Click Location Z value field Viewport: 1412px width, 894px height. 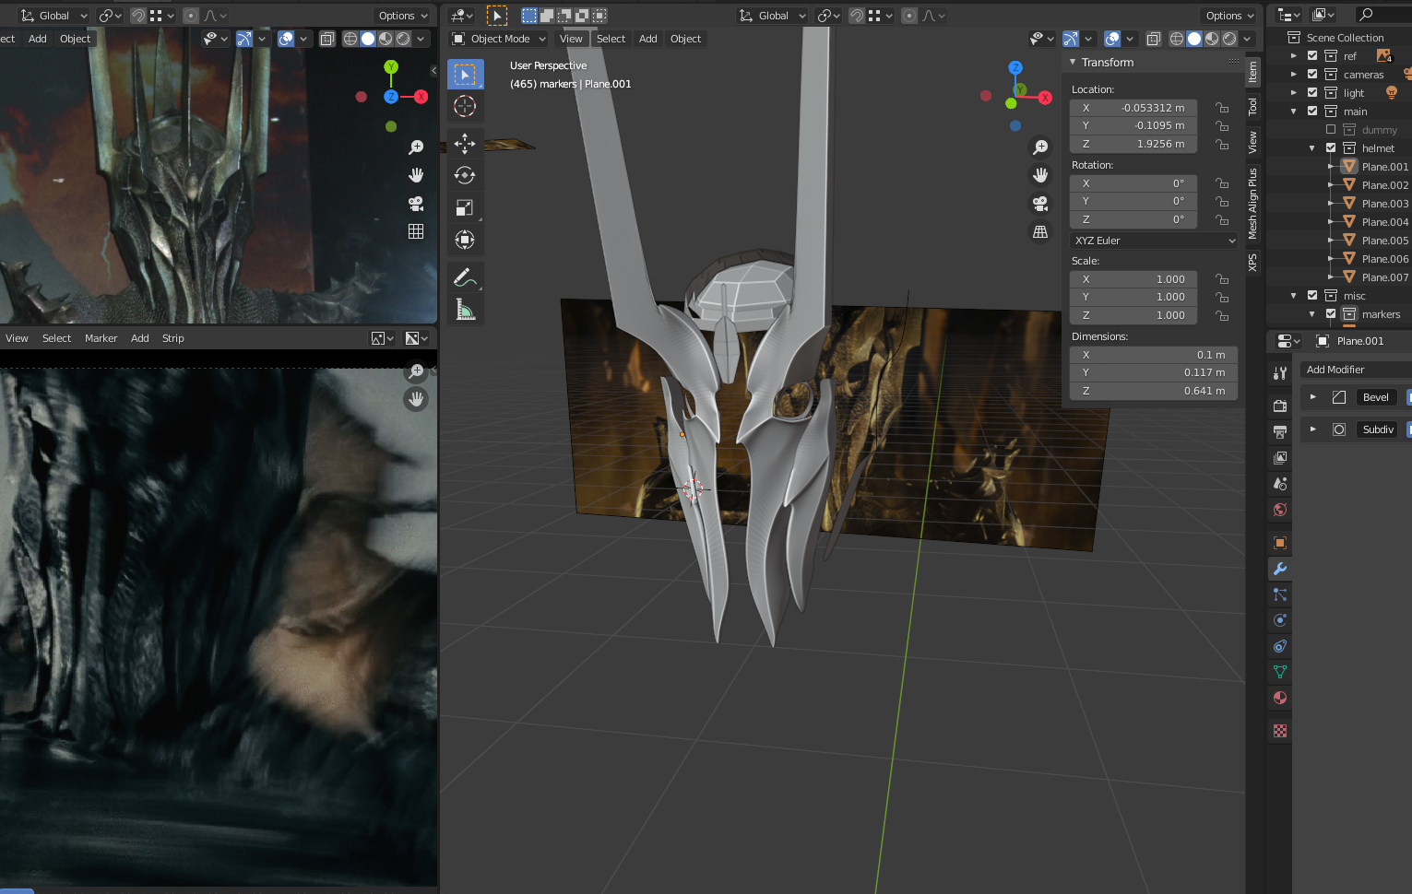[1133, 144]
